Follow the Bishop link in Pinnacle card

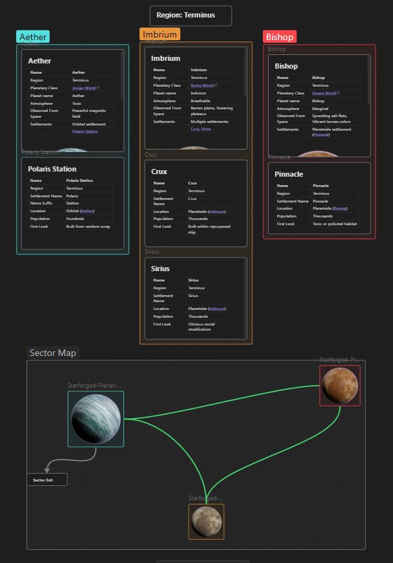(x=340, y=208)
